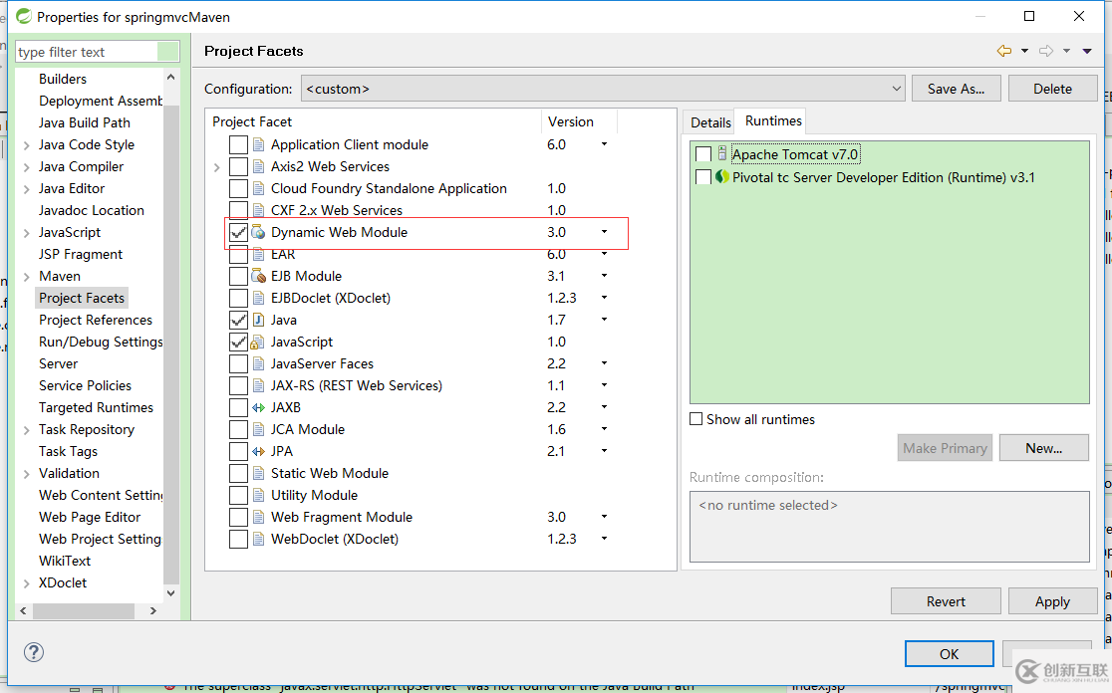
Task: Click the Save As... button
Action: tap(956, 89)
